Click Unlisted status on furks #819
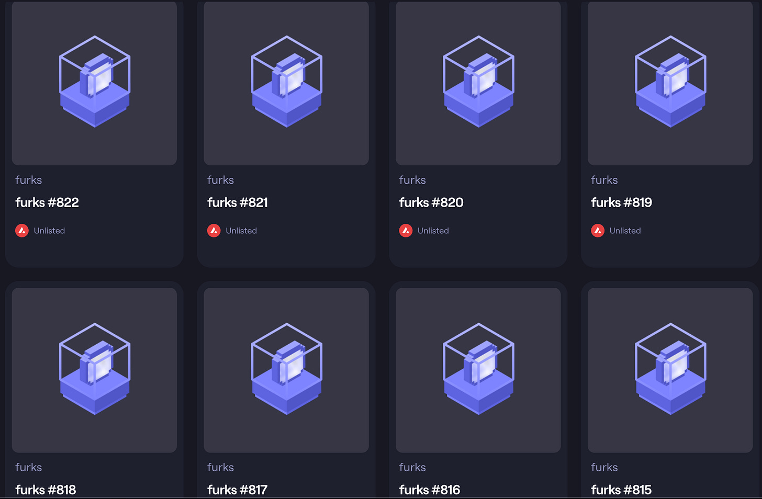The height and width of the screenshot is (499, 762). 625,231
